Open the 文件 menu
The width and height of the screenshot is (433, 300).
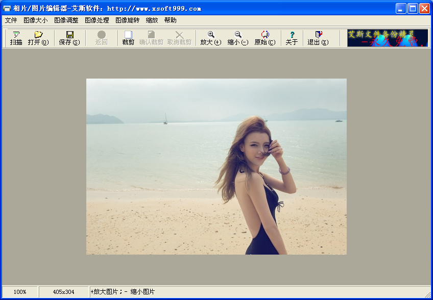pyautogui.click(x=11, y=20)
